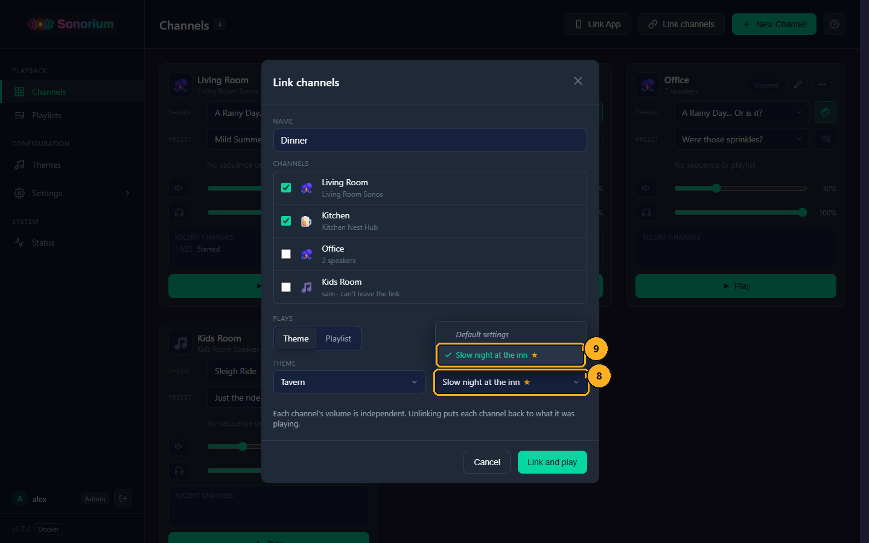Open help via question mark icon
869x543 pixels.
(x=835, y=24)
